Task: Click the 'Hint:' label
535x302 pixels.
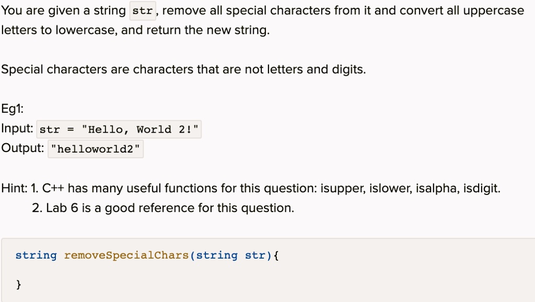Action: pyautogui.click(x=14, y=189)
